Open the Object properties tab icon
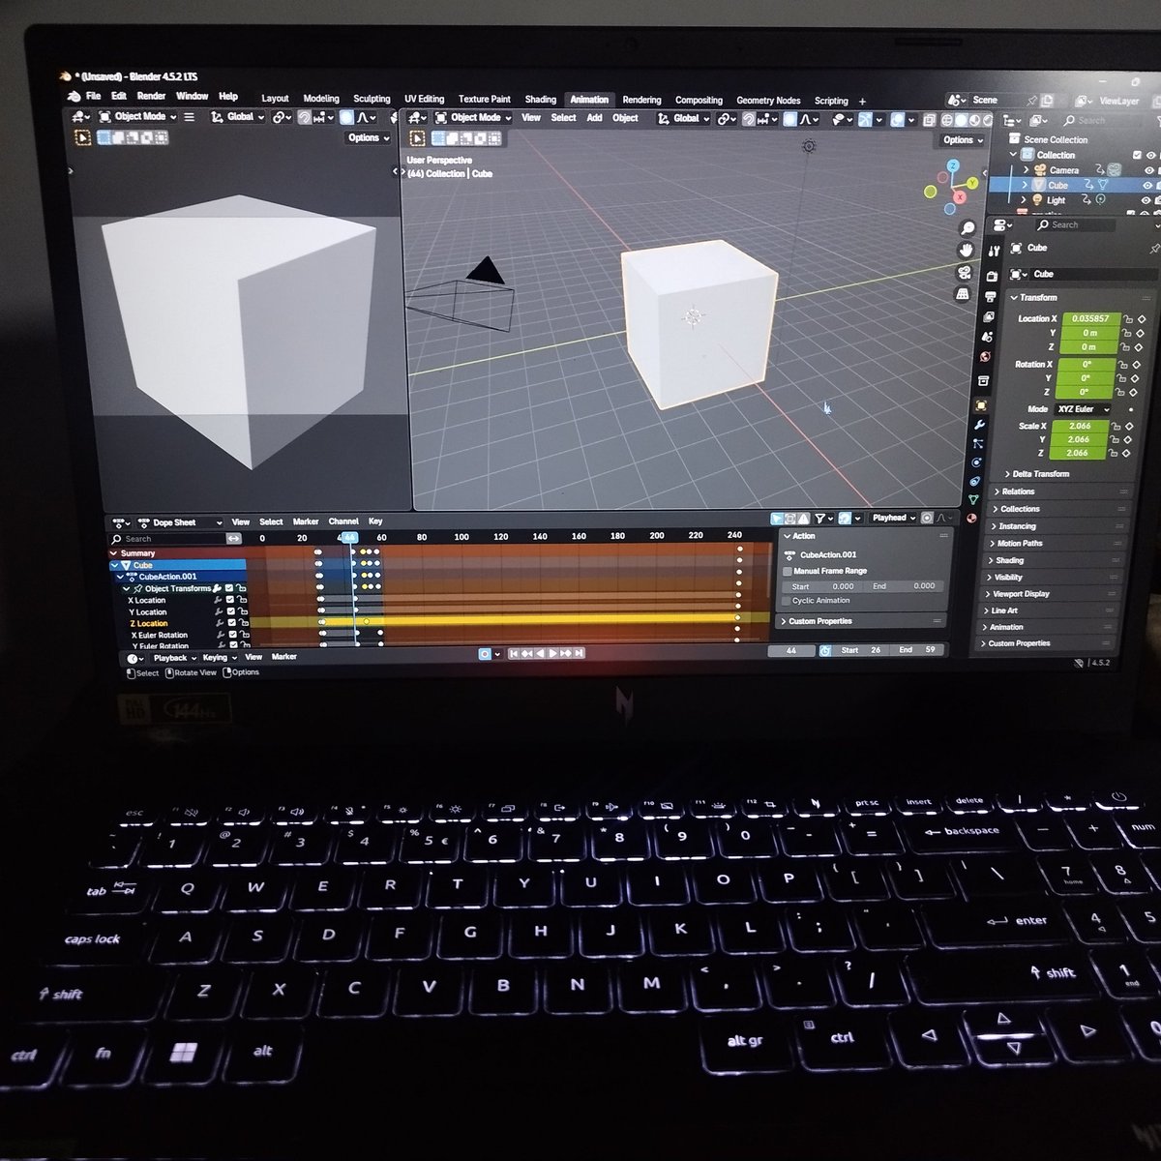The height and width of the screenshot is (1161, 1161). [981, 405]
